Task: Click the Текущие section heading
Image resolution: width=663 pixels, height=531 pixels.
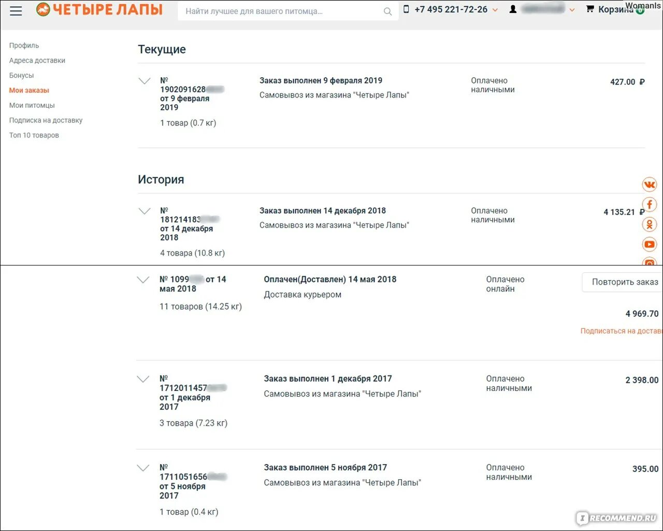Action: (x=162, y=49)
